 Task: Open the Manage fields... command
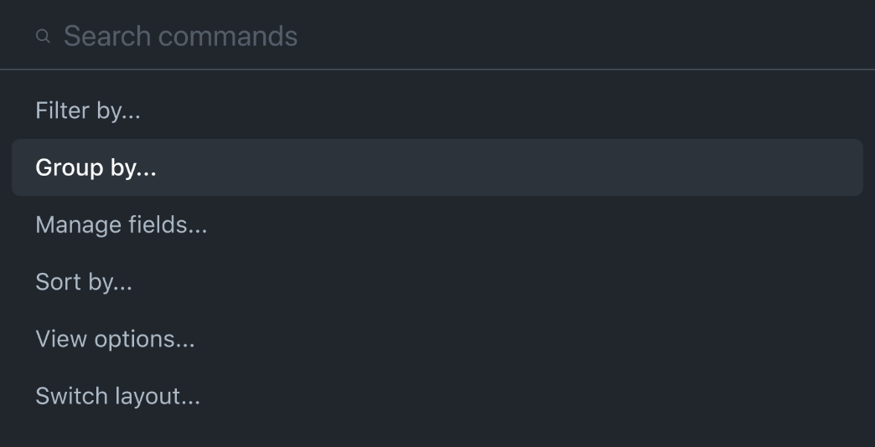click(x=121, y=224)
